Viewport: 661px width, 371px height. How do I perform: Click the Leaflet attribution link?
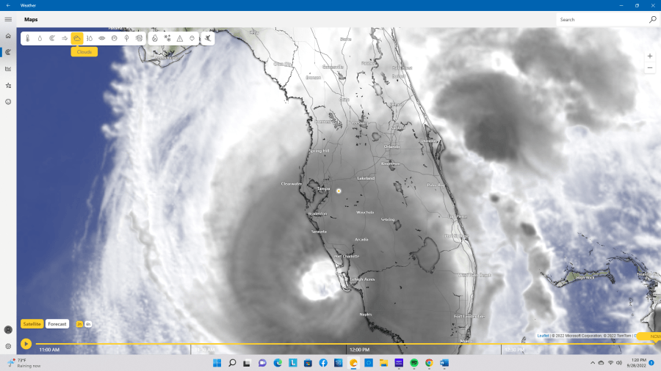[543, 335]
